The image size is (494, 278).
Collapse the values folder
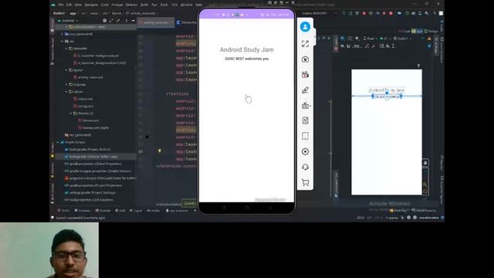point(66,92)
